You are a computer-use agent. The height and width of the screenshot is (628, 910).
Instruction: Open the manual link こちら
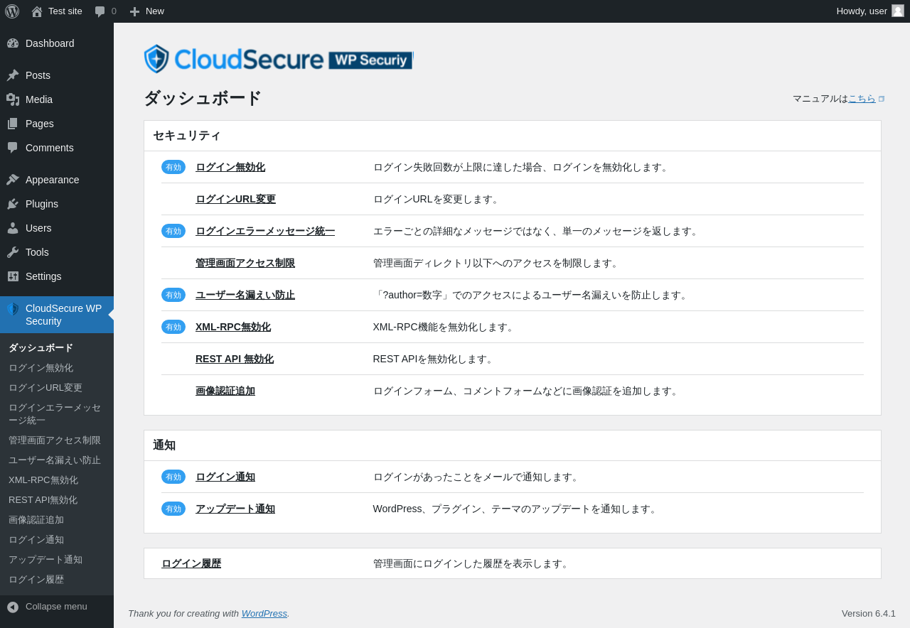[x=862, y=99]
